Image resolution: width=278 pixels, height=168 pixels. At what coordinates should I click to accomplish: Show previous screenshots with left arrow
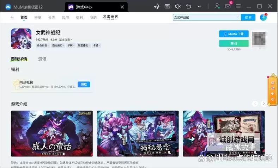tap(255, 104)
